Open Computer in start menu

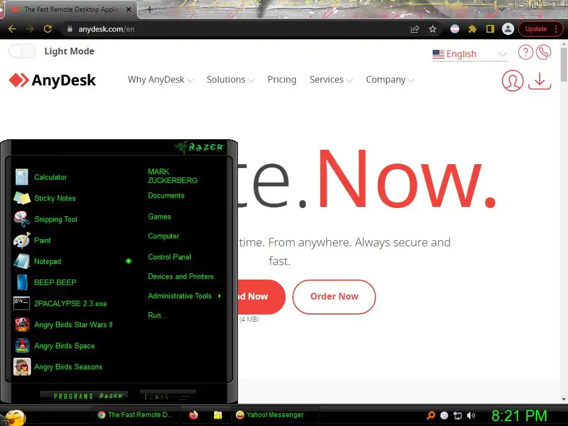pos(164,236)
